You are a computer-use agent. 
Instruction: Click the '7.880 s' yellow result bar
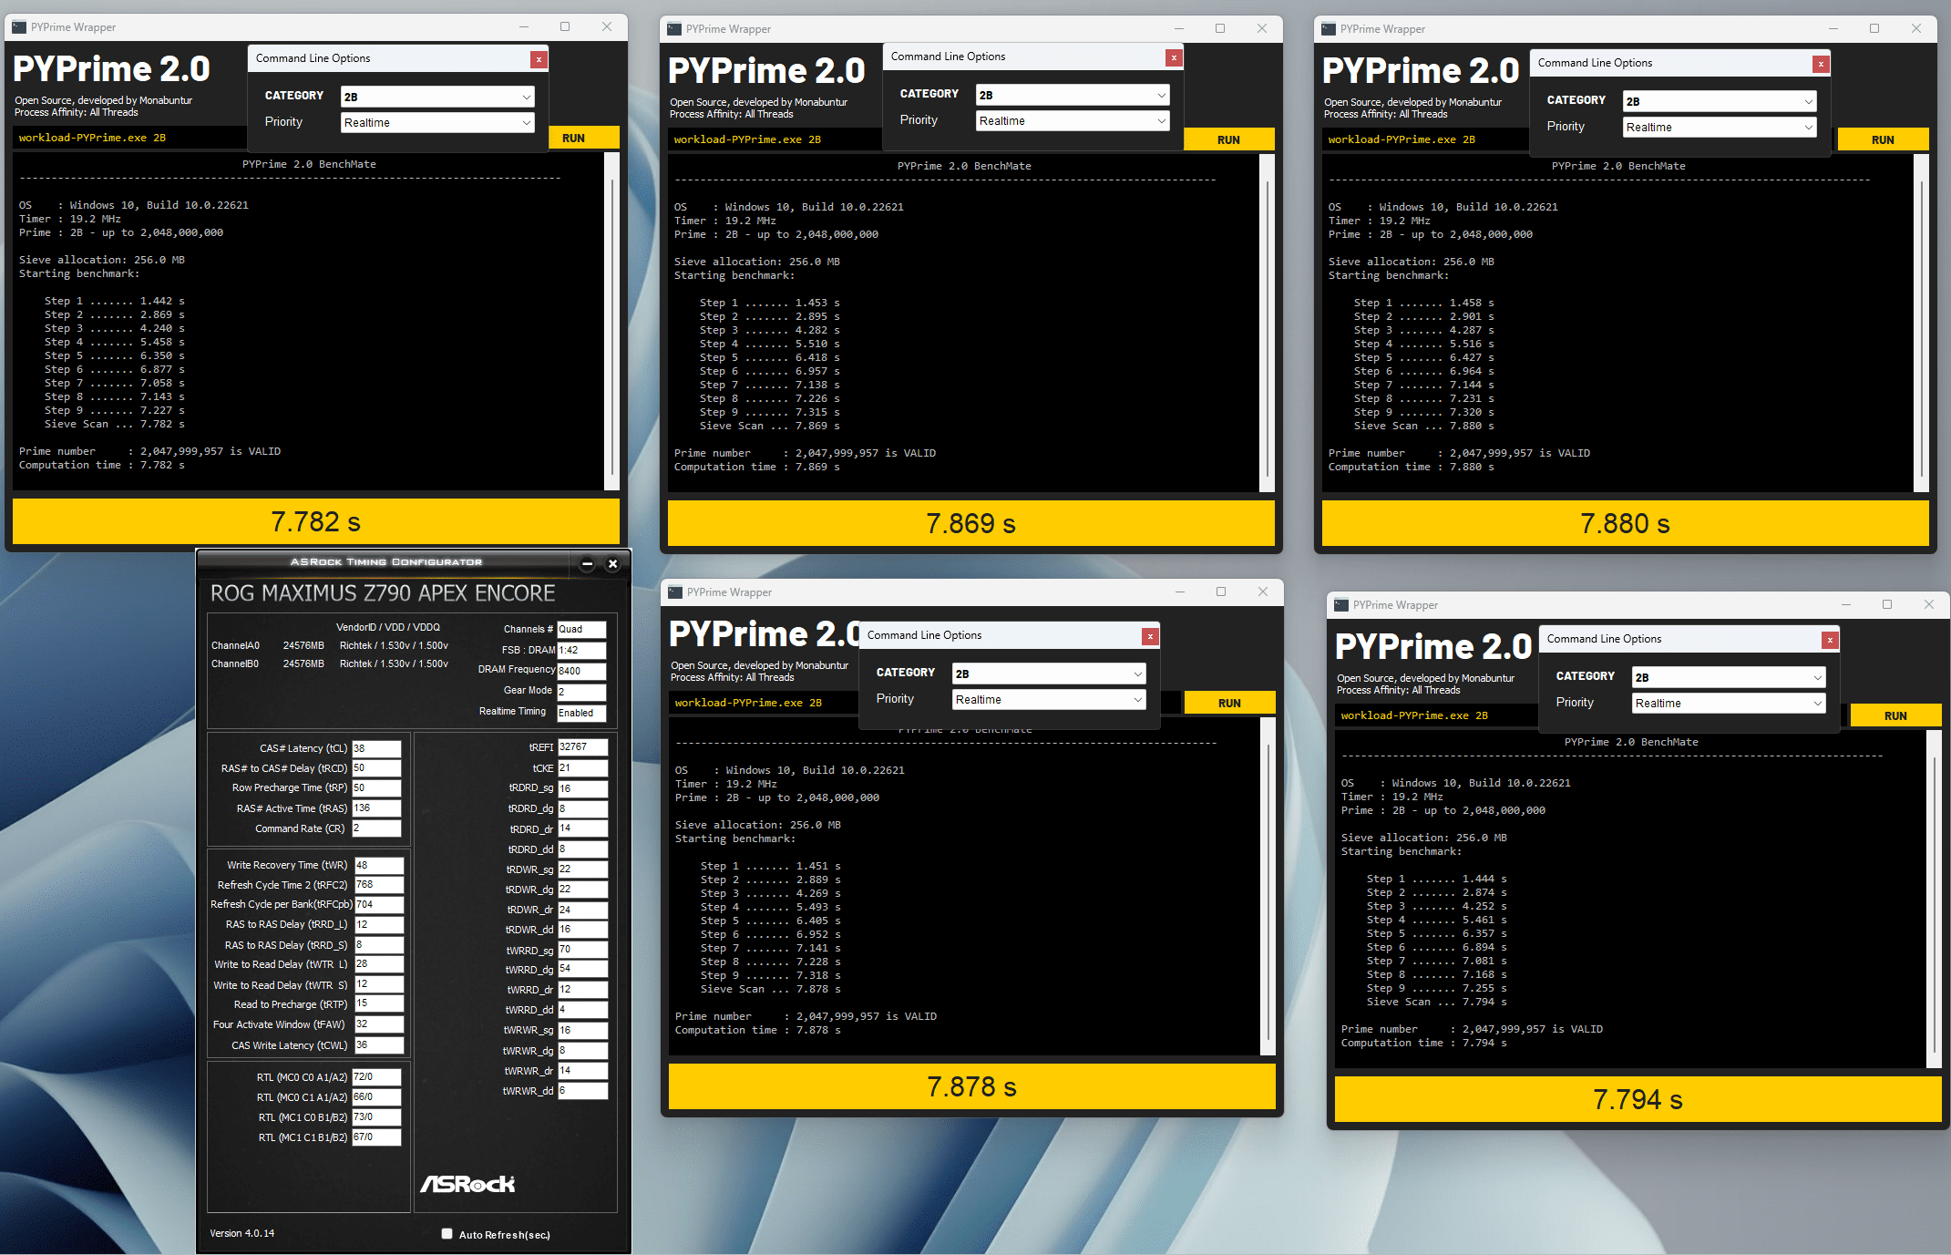click(1626, 524)
